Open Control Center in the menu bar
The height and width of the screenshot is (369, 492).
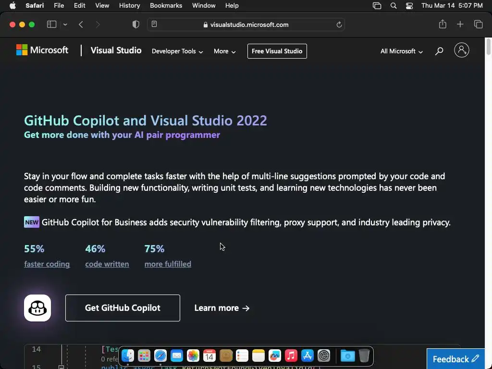(409, 6)
